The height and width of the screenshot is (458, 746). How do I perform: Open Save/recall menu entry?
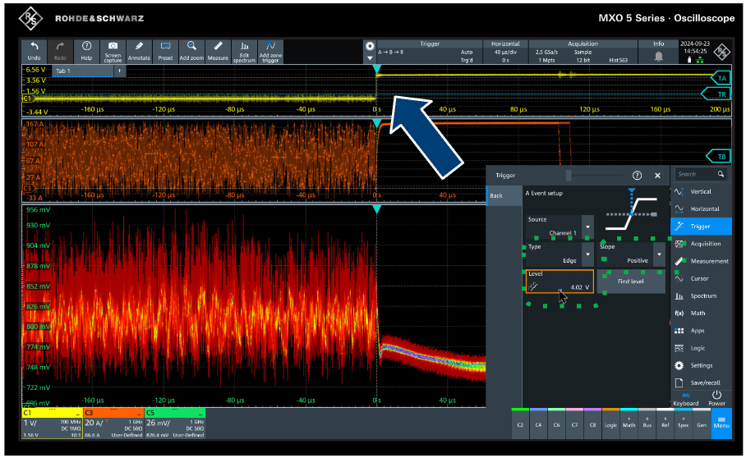[702, 383]
